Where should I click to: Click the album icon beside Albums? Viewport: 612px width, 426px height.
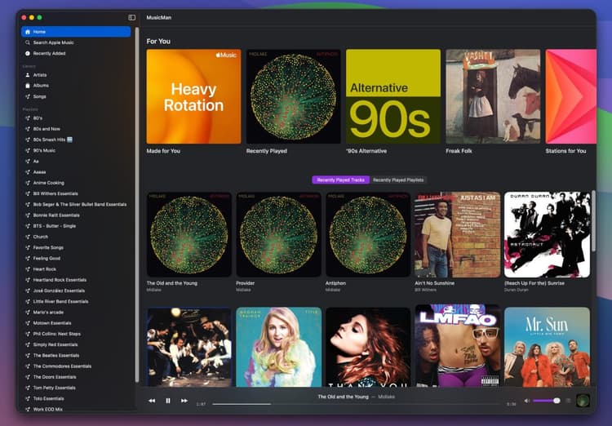click(28, 86)
